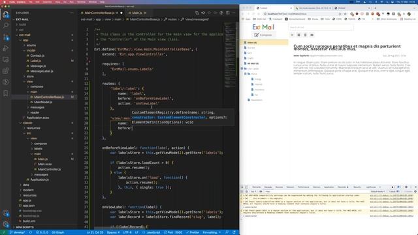Open the Search view in VS Code activity bar
This screenshot has height=235, width=418.
[x=6, y=25]
